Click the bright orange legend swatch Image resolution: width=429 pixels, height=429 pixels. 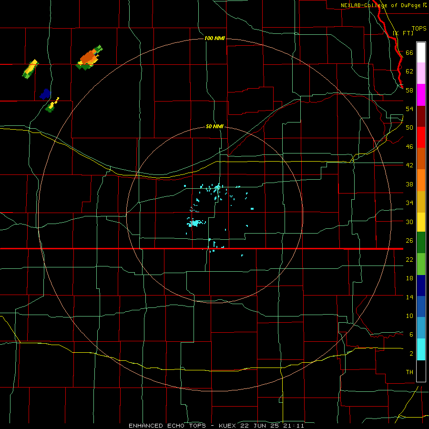tap(421, 180)
